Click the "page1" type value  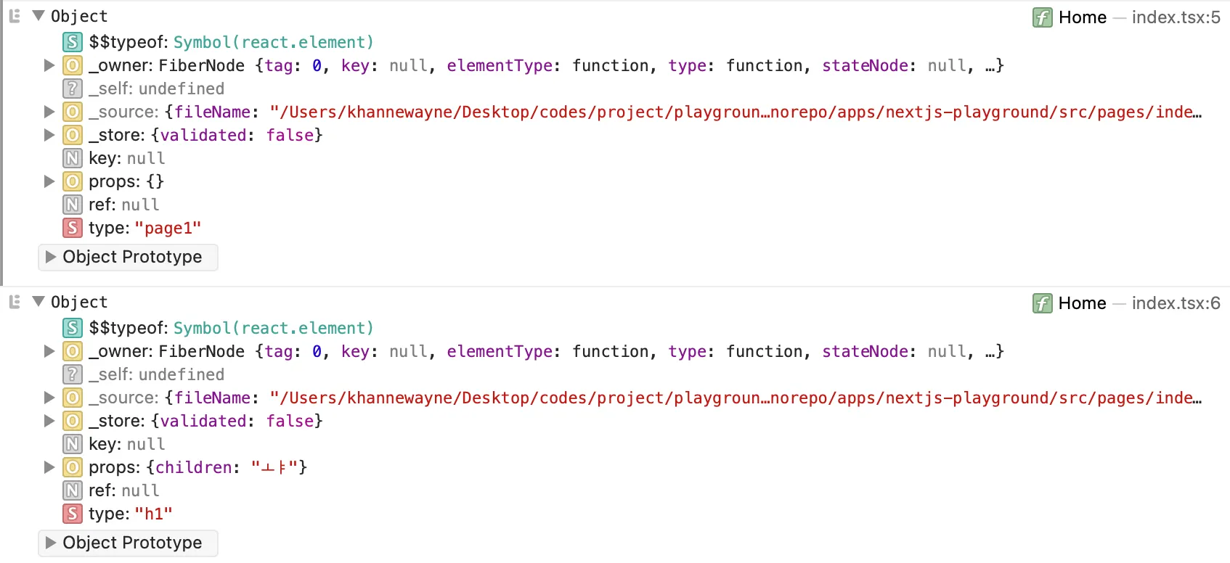(168, 228)
